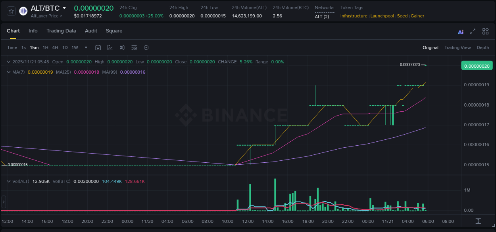Open the indicator list settings icon
496x232 pixels.
coord(134,48)
